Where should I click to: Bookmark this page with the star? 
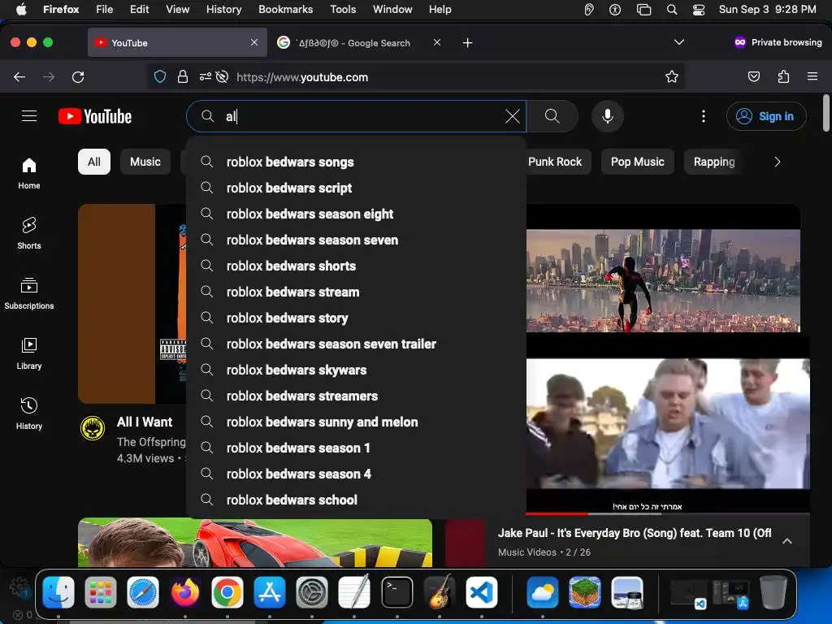(672, 77)
